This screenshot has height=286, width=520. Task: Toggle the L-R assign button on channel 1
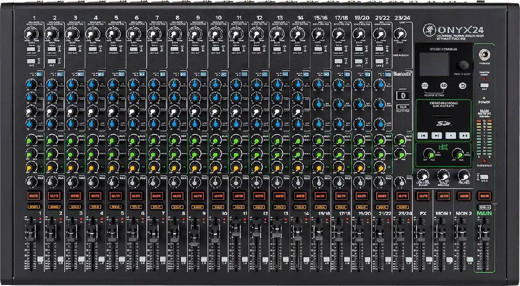point(40,259)
